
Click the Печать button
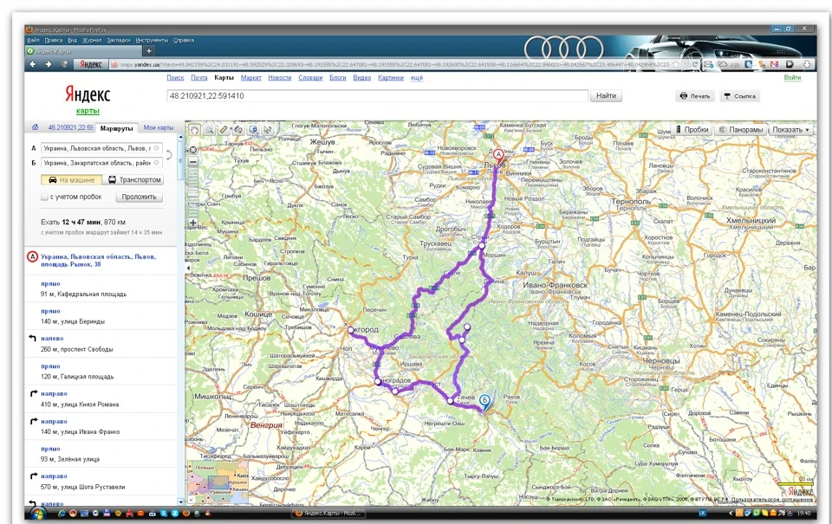coord(695,96)
